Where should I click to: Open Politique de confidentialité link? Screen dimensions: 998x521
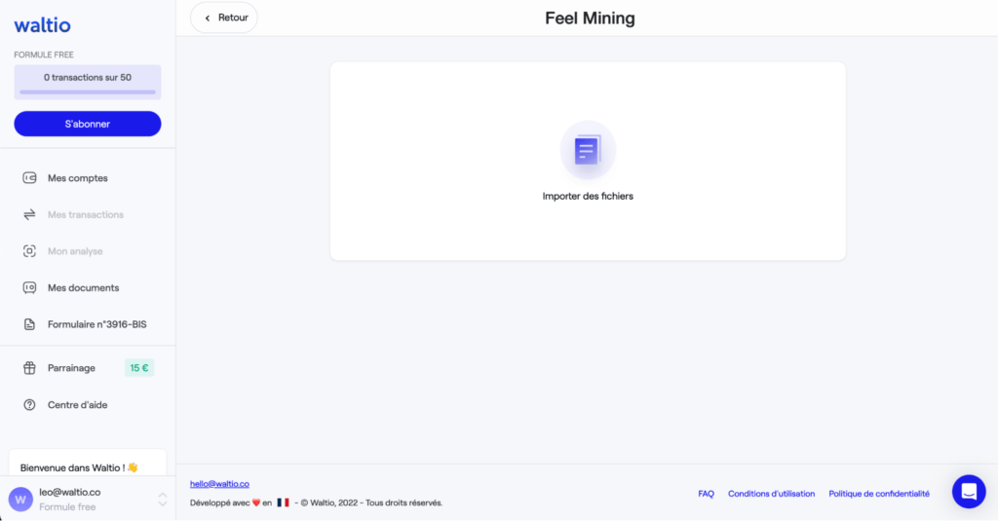pos(879,494)
